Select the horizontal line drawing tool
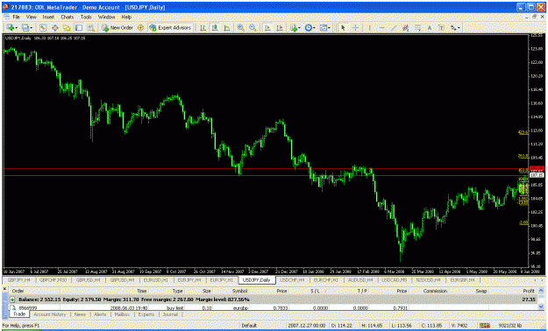Image resolution: width=548 pixels, height=331 pixels. (x=381, y=28)
